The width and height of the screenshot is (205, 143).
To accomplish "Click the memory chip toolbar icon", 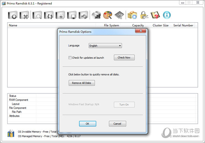I will [119, 15].
